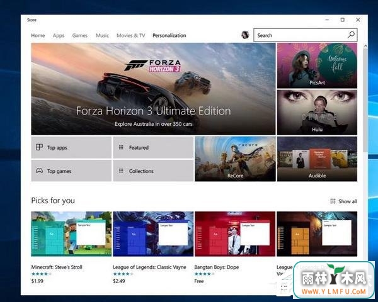Viewport: 378px width, 302px height.
Task: Click the vertical scrollbar thumb
Action: [365, 100]
